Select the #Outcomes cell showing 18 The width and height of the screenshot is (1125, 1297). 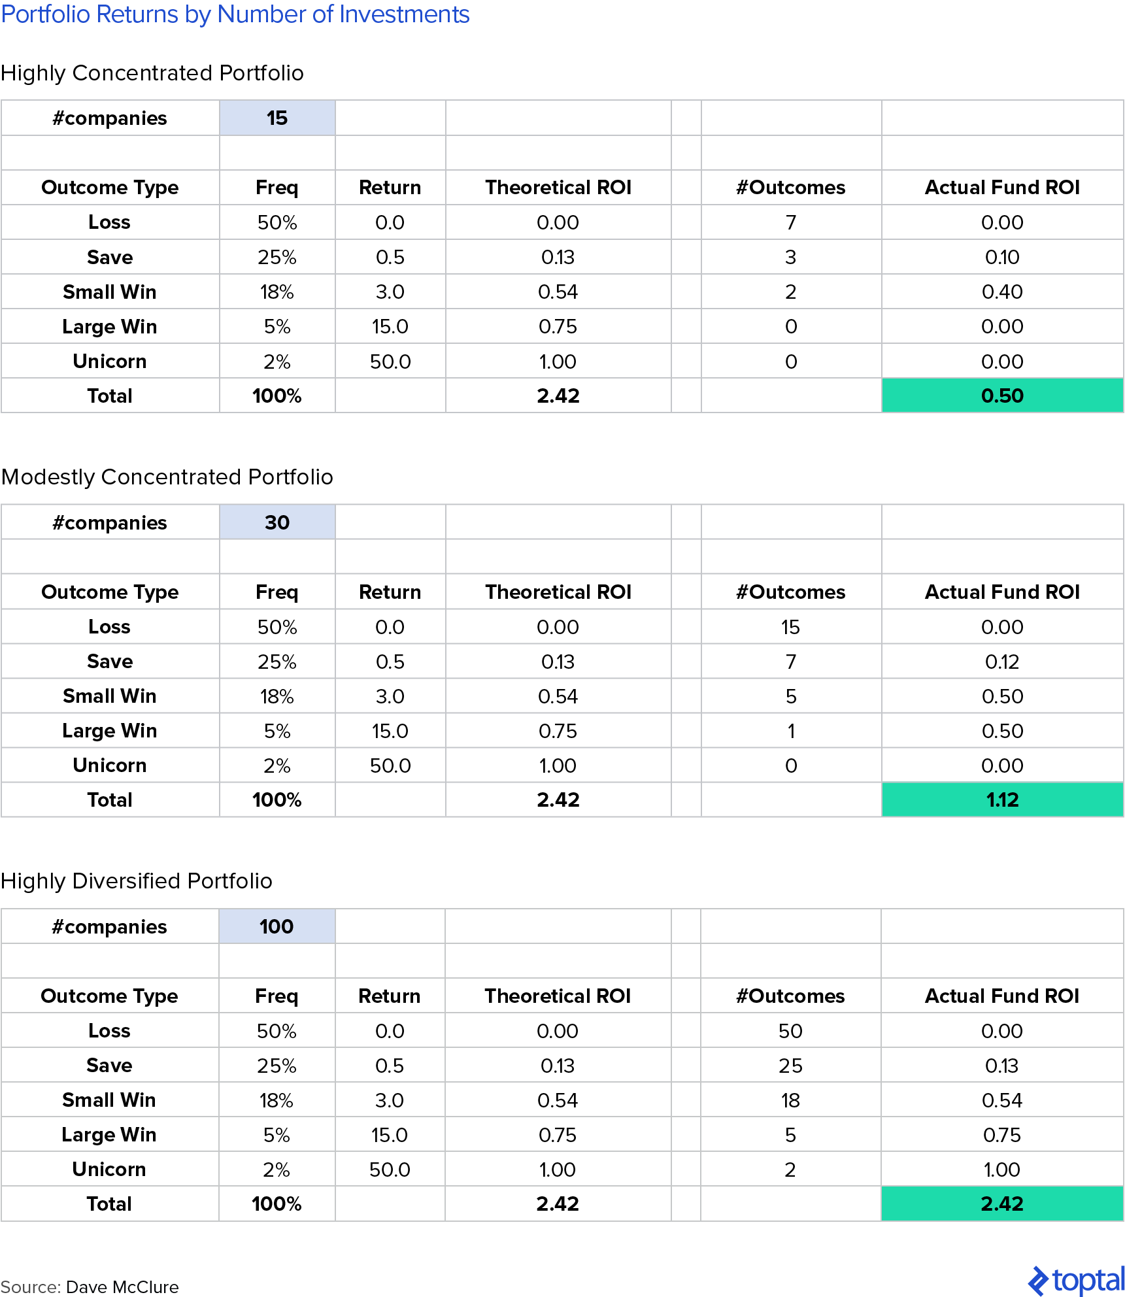[x=790, y=1100]
